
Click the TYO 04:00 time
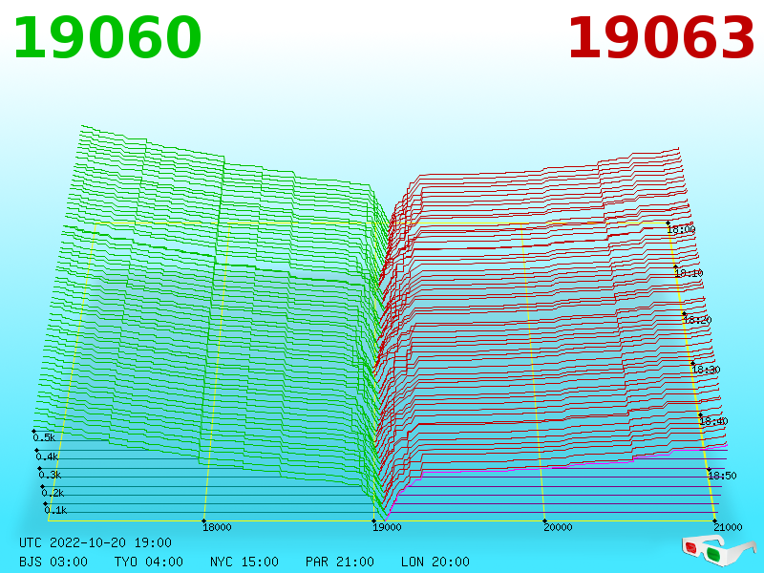(x=149, y=562)
